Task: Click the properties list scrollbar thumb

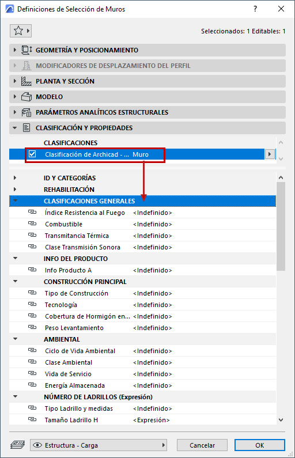Action: tap(281, 226)
